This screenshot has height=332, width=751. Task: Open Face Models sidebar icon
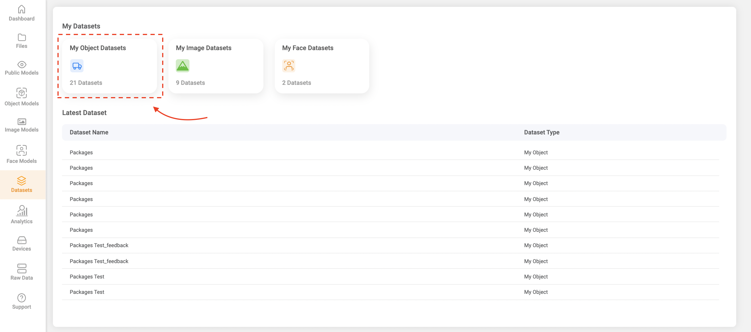click(x=22, y=150)
